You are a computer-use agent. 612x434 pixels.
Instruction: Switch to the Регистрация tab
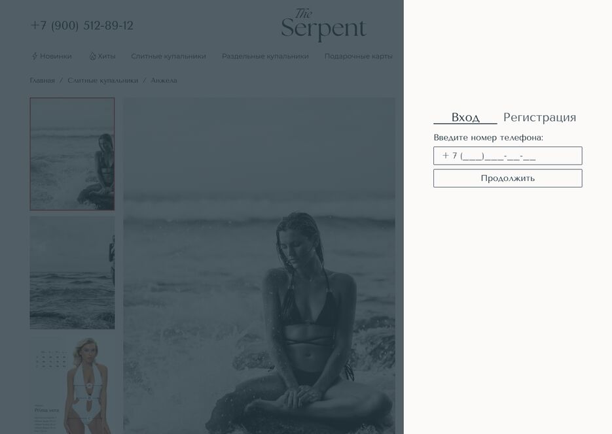coord(540,117)
